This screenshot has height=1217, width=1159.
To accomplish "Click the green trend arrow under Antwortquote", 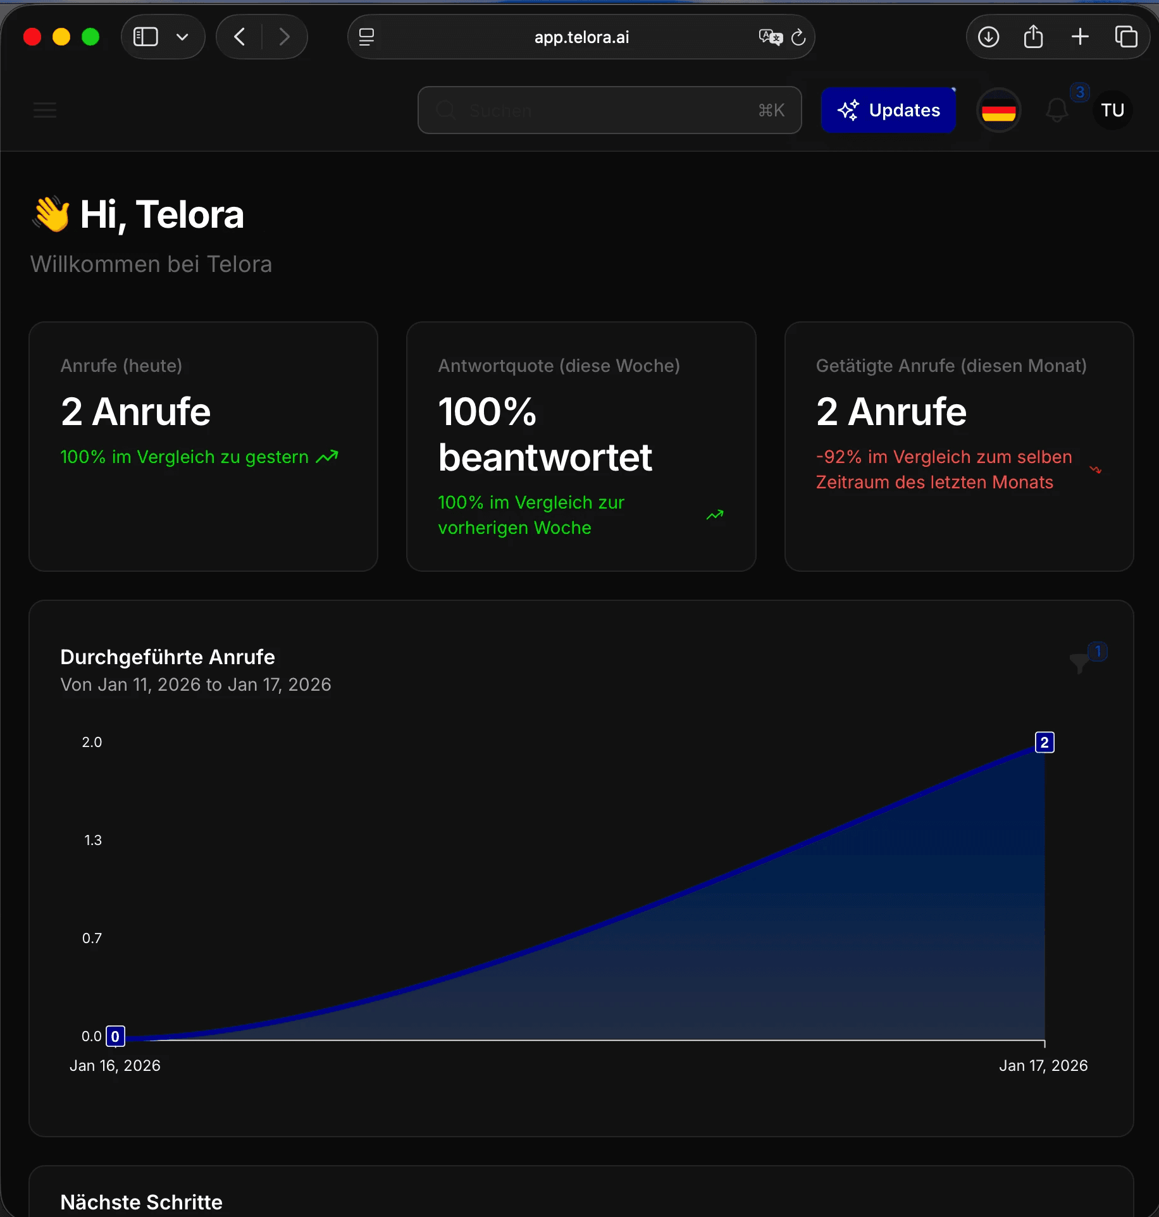I will point(715,515).
